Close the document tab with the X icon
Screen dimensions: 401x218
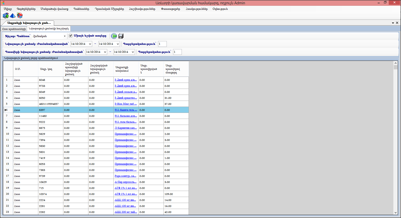click(397, 23)
